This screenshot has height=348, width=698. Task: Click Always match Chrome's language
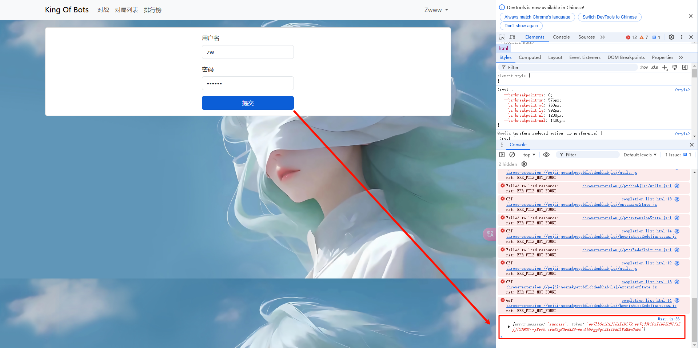coord(537,17)
